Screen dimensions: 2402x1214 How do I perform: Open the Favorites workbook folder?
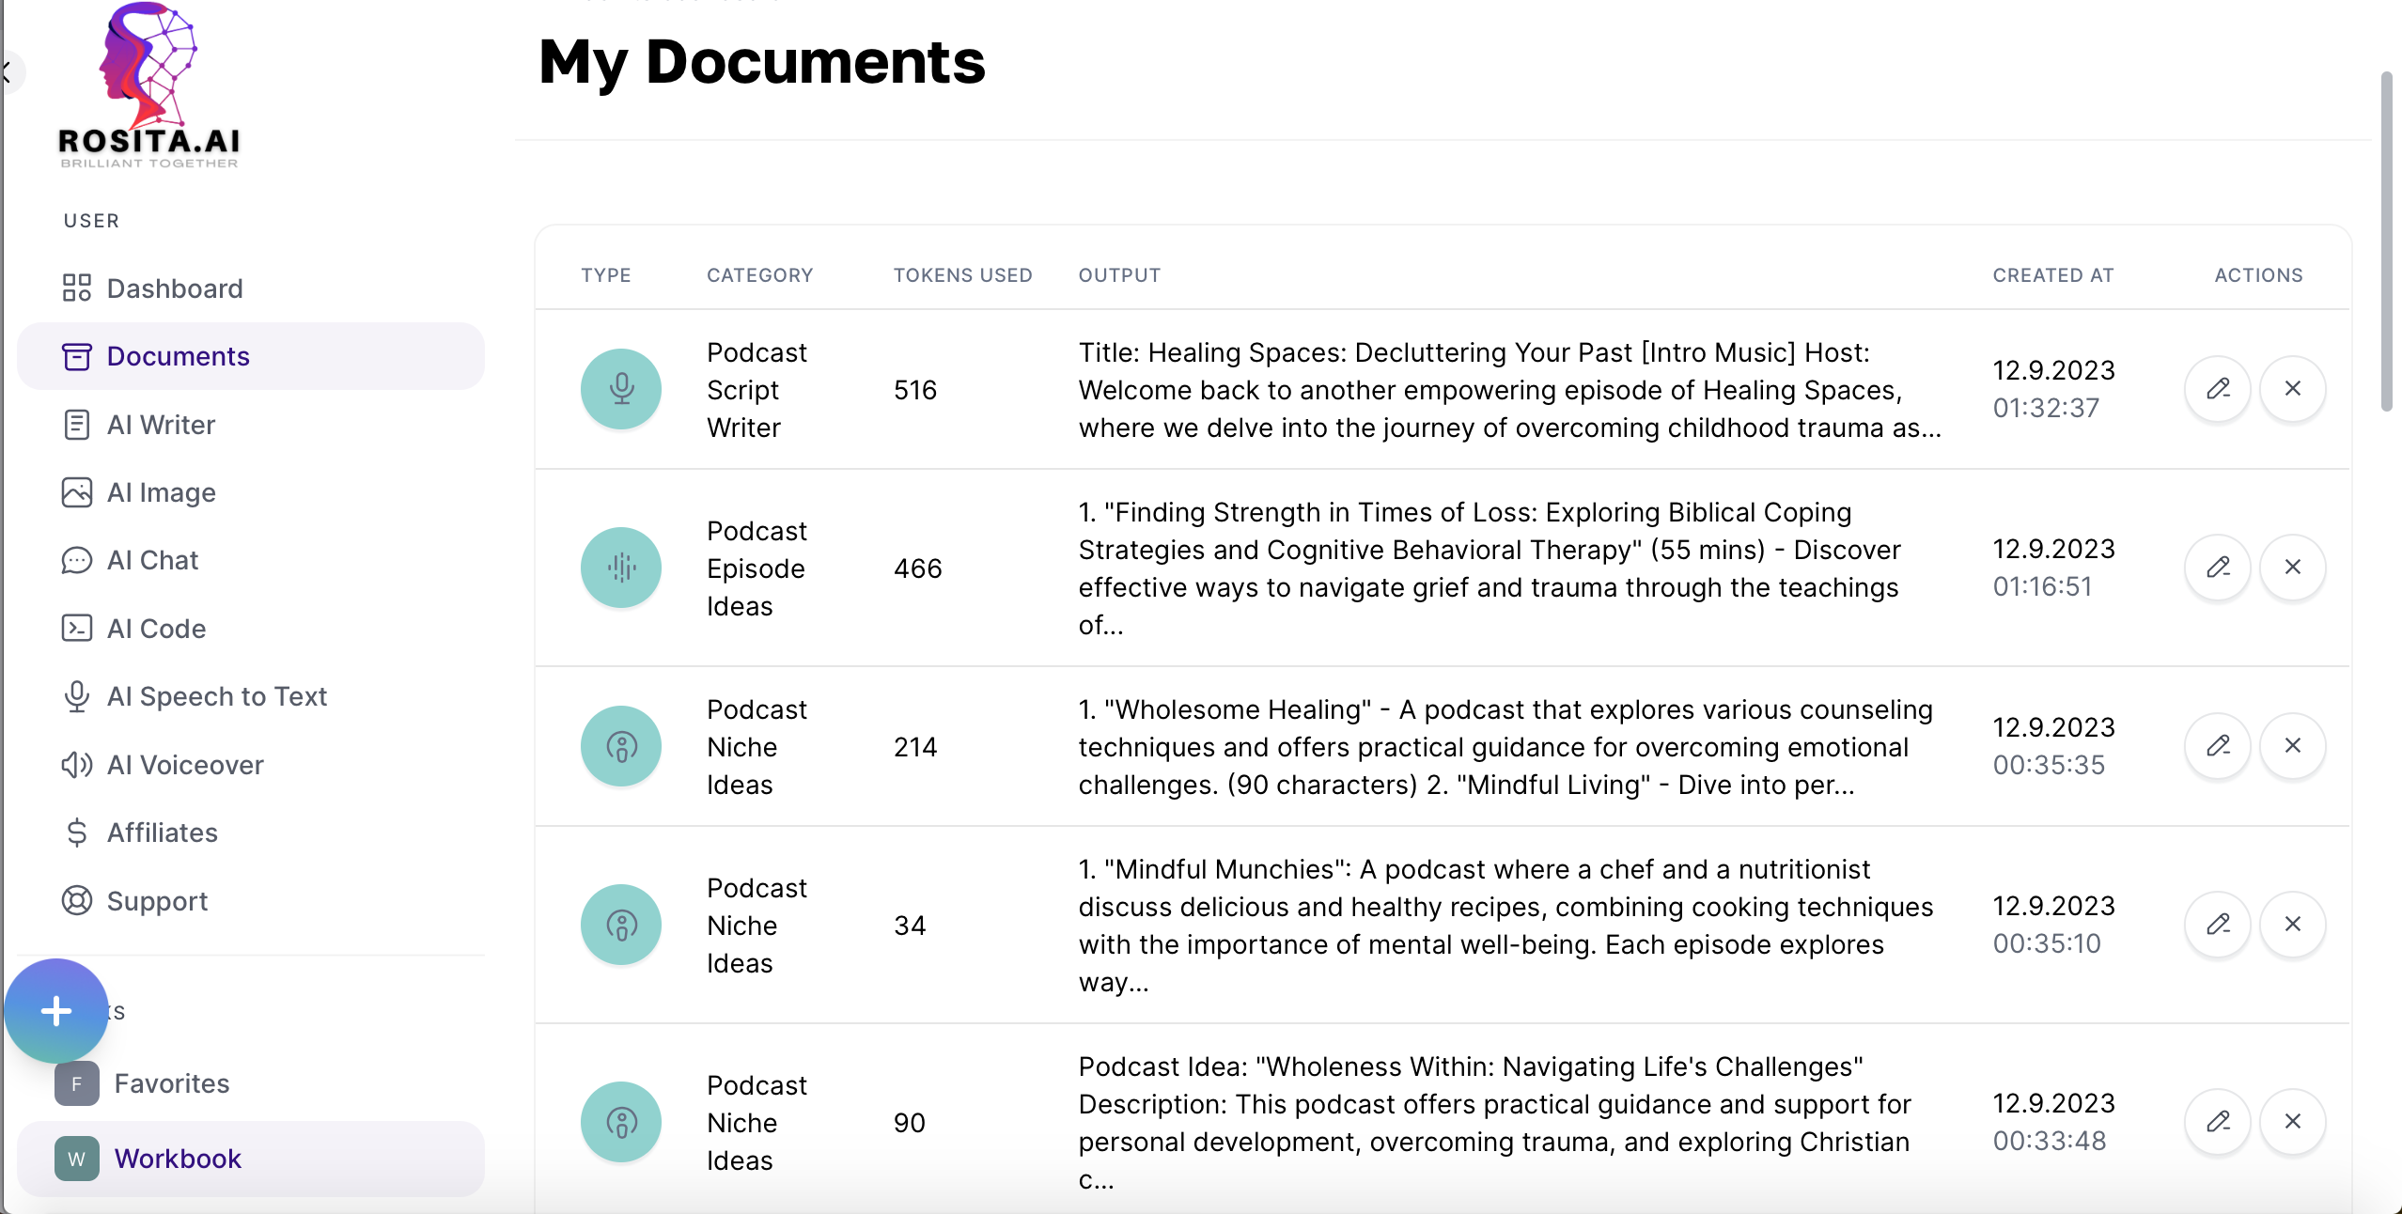pyautogui.click(x=171, y=1083)
